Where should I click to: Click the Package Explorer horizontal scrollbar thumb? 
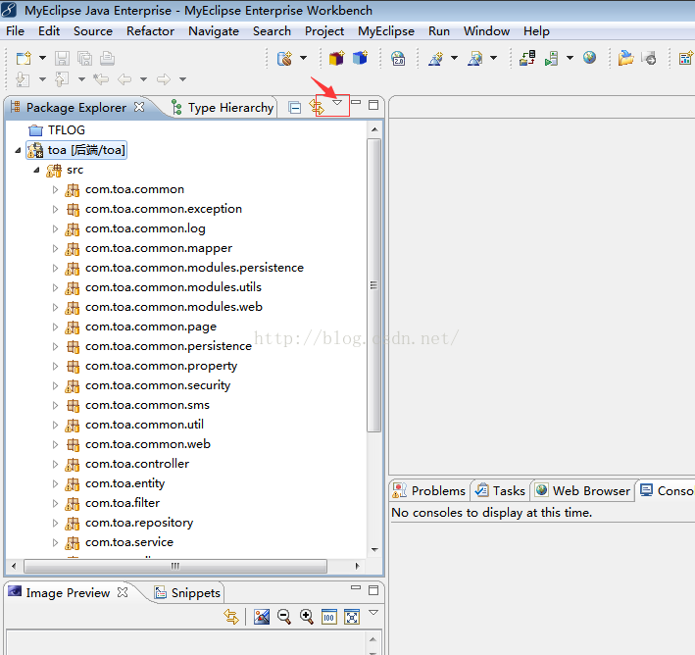click(175, 566)
